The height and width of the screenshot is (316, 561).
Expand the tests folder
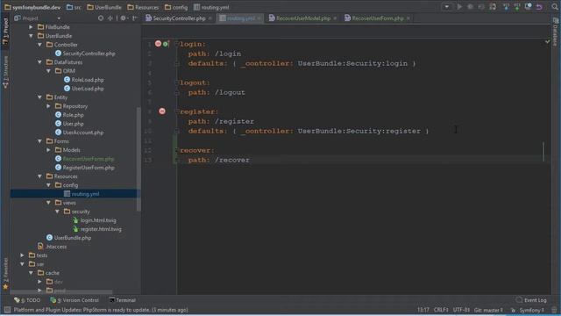(22, 255)
